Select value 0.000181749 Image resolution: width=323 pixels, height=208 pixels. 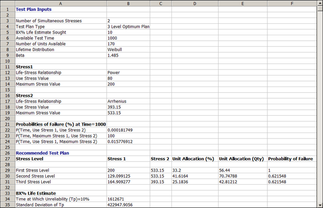coord(128,130)
